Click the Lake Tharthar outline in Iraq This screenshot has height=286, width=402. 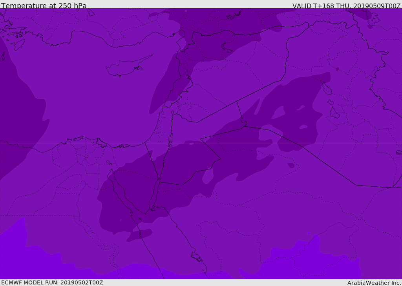(x=327, y=89)
